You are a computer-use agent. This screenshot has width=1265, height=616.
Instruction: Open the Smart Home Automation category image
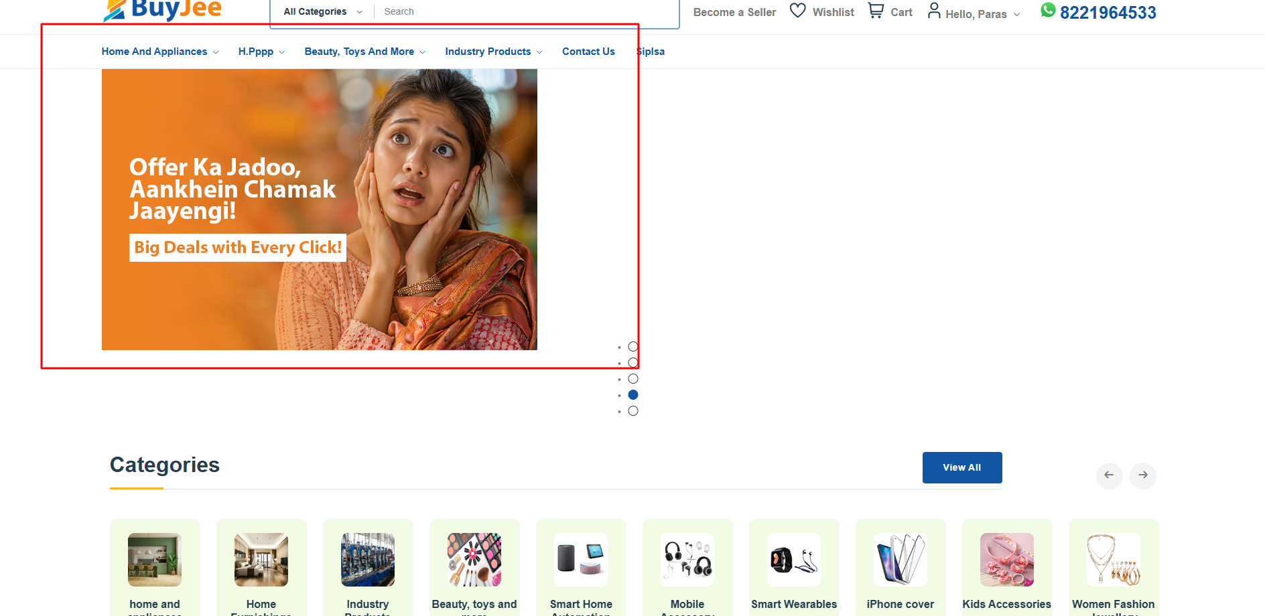pos(581,560)
